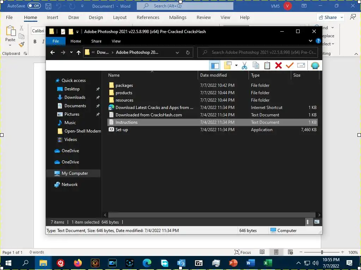Open the Excel icon on the taskbar
The height and width of the screenshot is (270, 361).
tap(268, 263)
